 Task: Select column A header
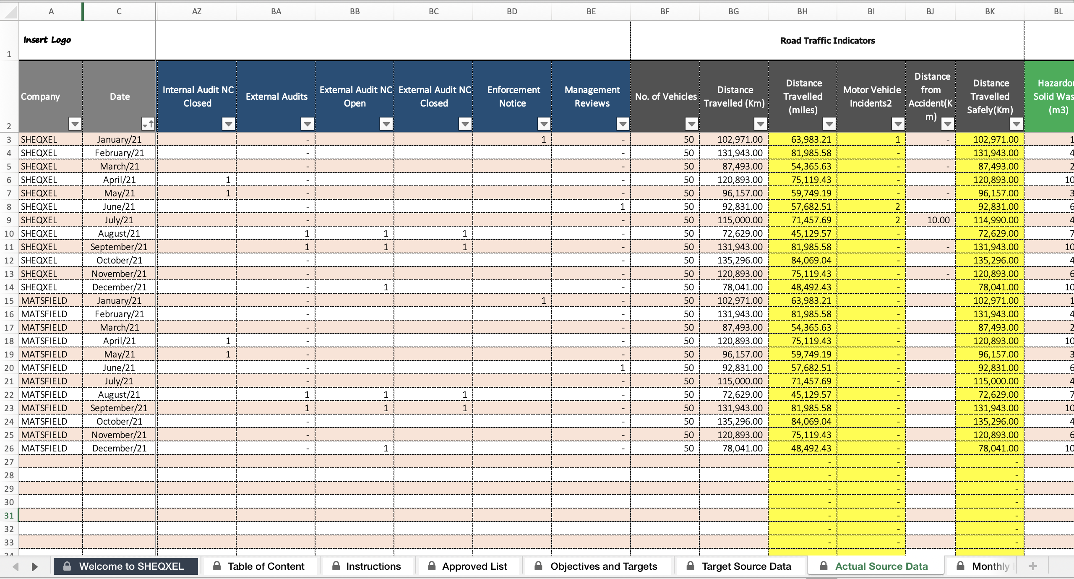(x=51, y=12)
